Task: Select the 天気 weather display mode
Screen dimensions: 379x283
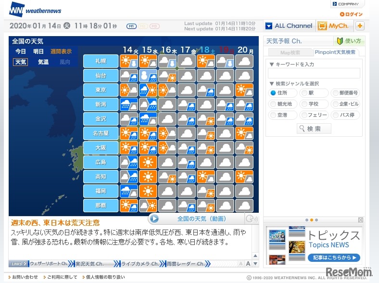Action: (20, 62)
